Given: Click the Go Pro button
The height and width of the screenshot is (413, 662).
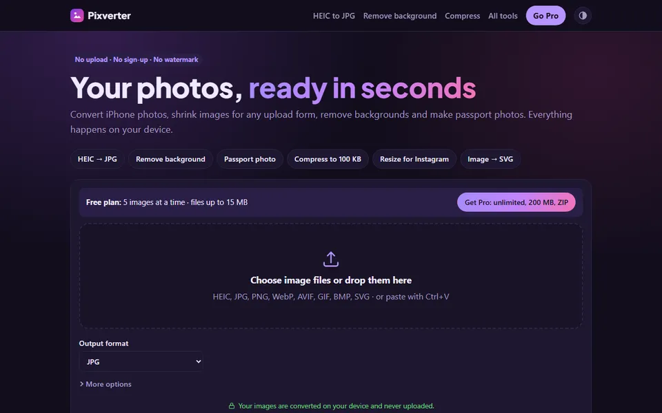Looking at the screenshot, I should pyautogui.click(x=545, y=16).
